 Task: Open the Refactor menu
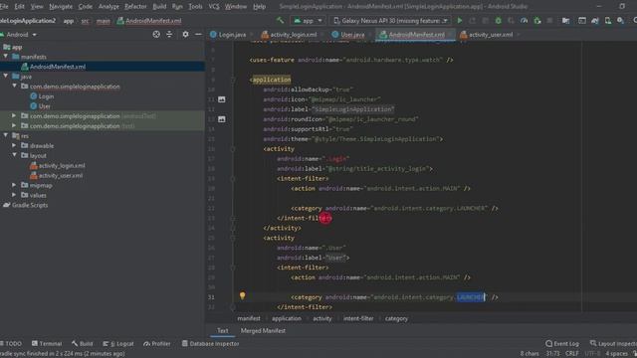coord(135,7)
